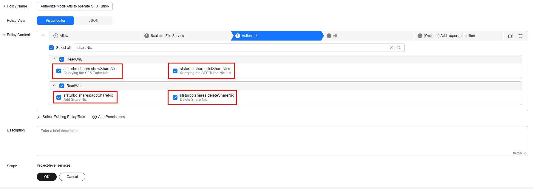Viewport: 533px width, 189px height.
Task: Click the OK button
Action: point(47,177)
